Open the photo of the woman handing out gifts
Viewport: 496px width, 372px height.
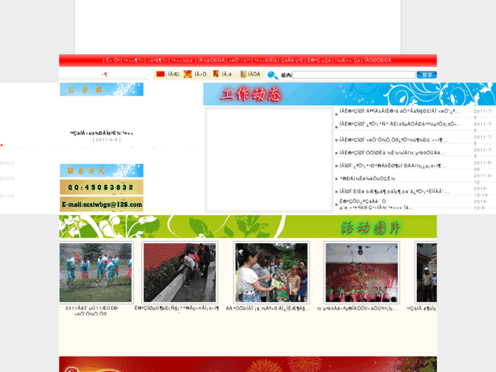click(x=272, y=272)
